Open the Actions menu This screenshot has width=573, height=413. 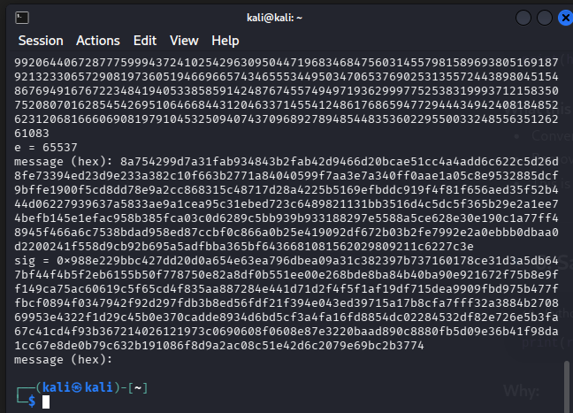[98, 41]
